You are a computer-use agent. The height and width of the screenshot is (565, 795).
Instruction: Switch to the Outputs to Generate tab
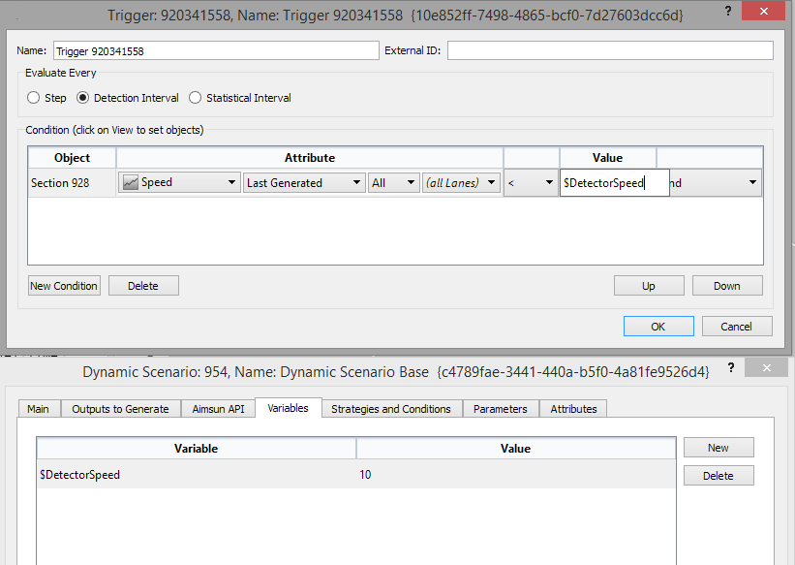(x=119, y=408)
